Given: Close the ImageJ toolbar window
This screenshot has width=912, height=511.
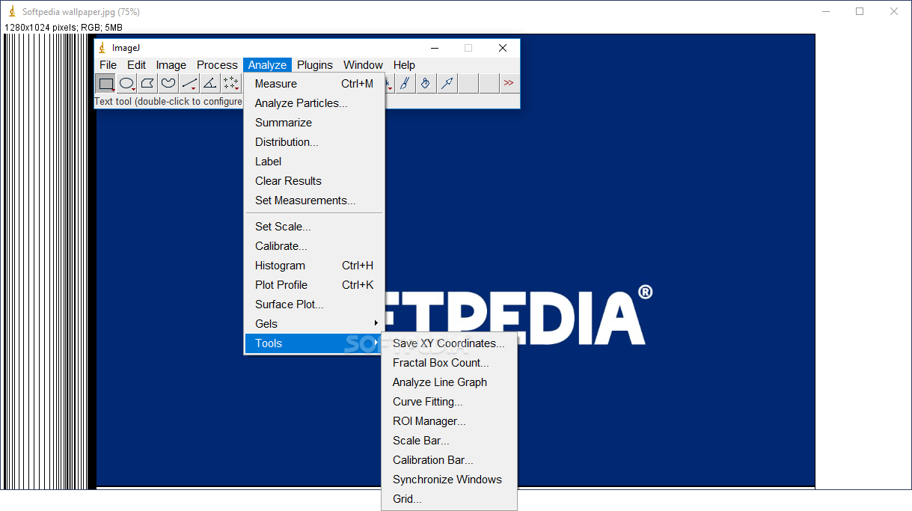Looking at the screenshot, I should click(503, 48).
